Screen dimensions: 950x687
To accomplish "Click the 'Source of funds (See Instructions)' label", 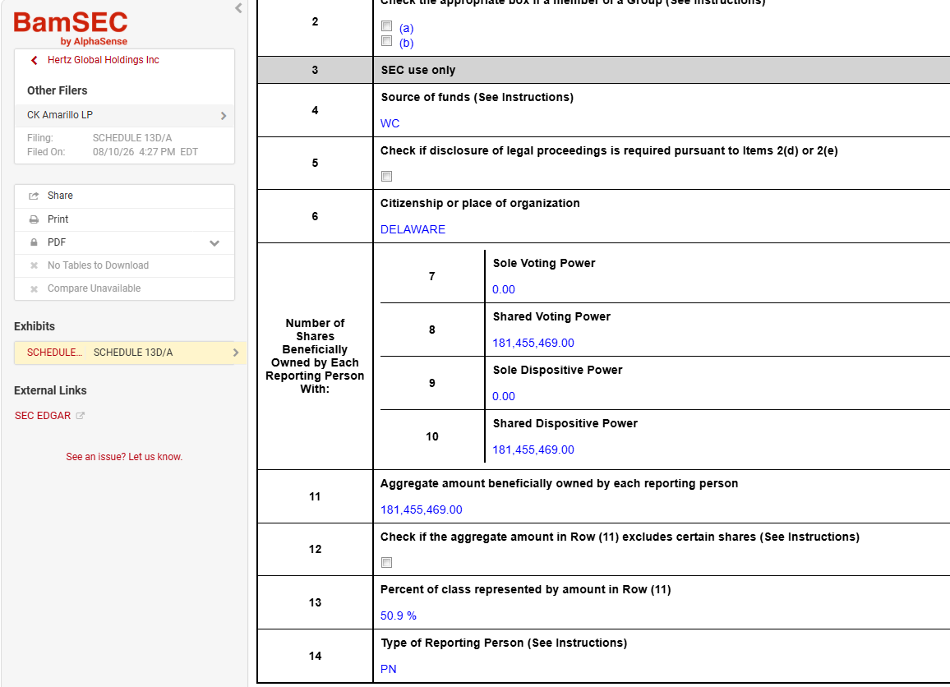I will [x=477, y=97].
